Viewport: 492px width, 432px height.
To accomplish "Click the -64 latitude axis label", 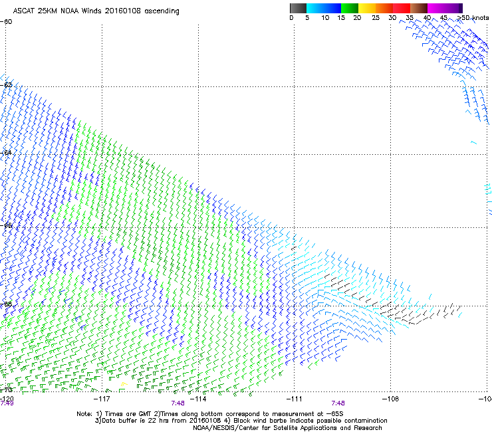I will (6, 153).
